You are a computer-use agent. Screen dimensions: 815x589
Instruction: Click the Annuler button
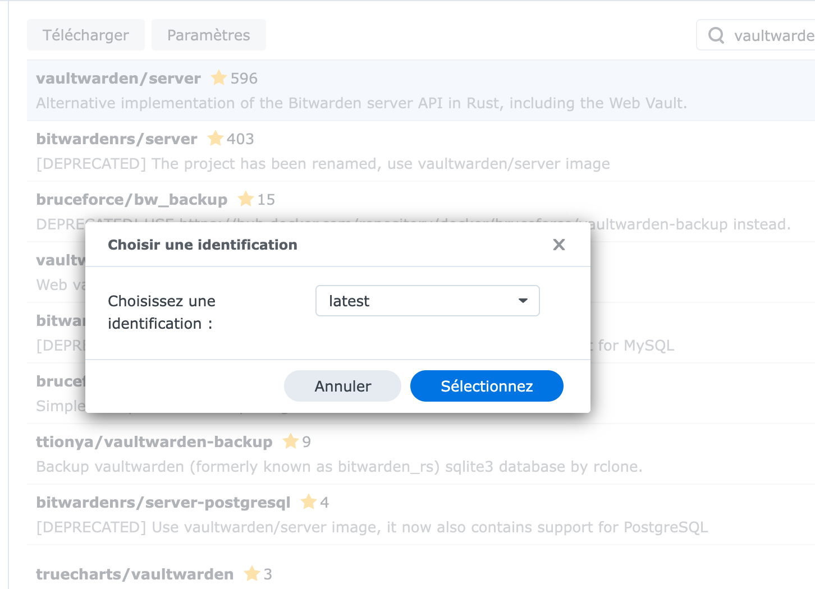pyautogui.click(x=343, y=386)
